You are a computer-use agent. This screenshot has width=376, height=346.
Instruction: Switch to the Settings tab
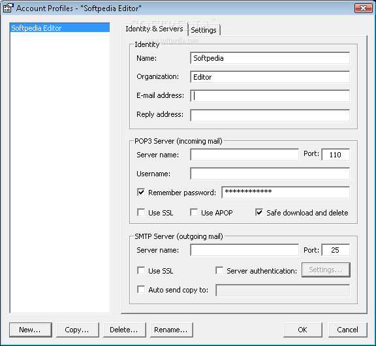[x=204, y=30]
